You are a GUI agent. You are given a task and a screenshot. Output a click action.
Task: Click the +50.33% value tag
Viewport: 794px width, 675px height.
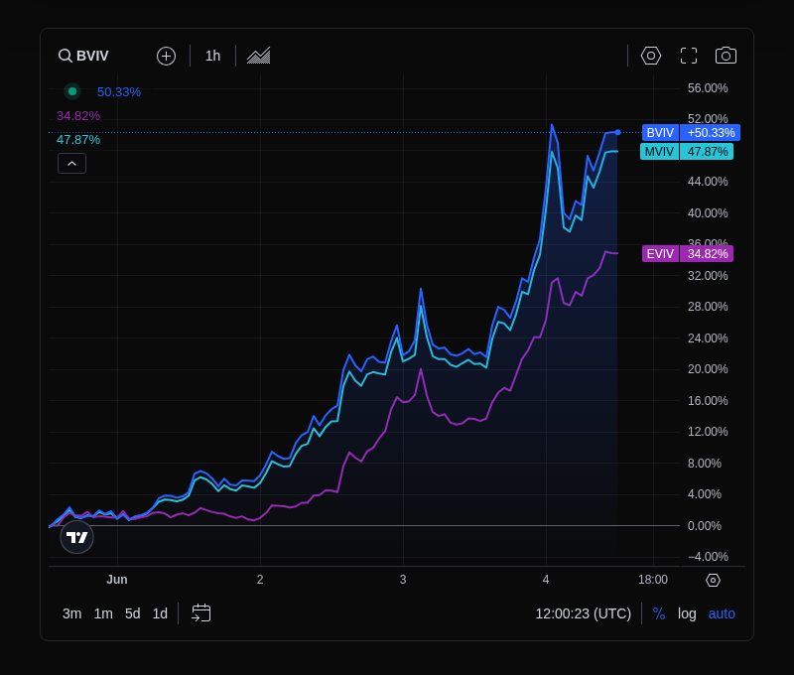[711, 133]
